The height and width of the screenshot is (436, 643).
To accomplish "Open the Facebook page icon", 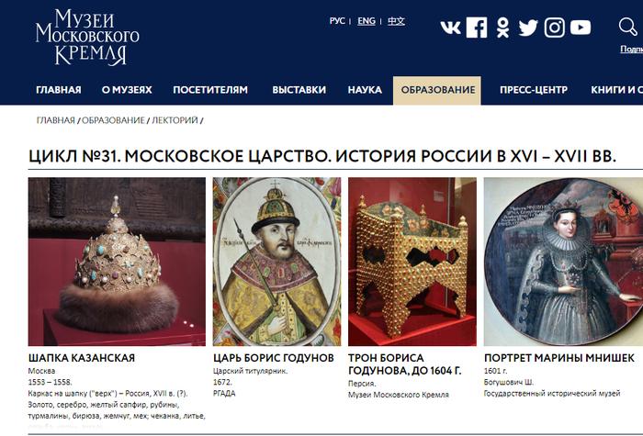I will [x=477, y=28].
